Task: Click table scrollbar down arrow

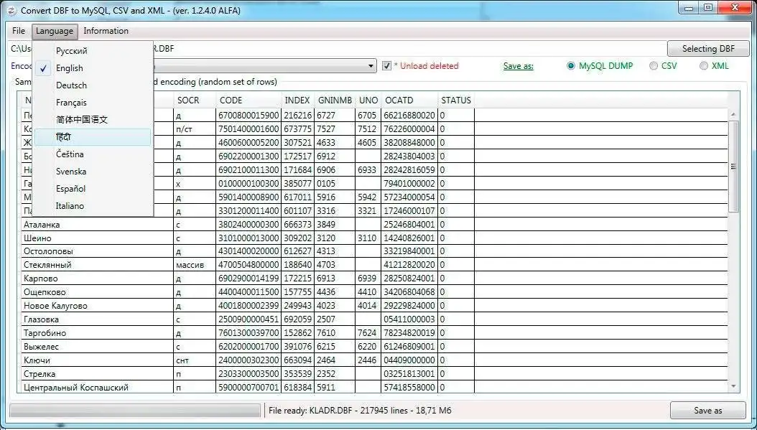Action: 733,386
